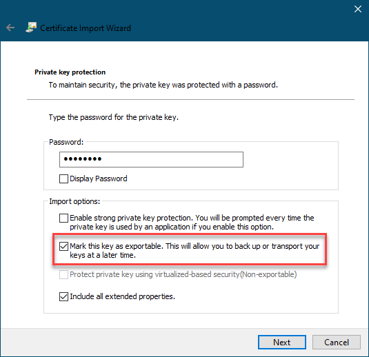Uncheck Include all extended properties

(63, 296)
